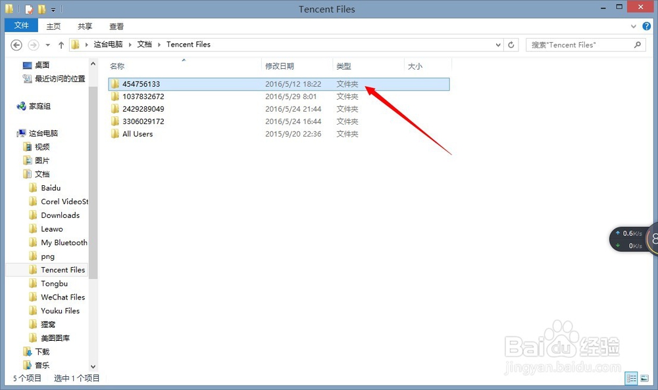Open the address bar history dropdown
The image size is (658, 390).
[498, 45]
